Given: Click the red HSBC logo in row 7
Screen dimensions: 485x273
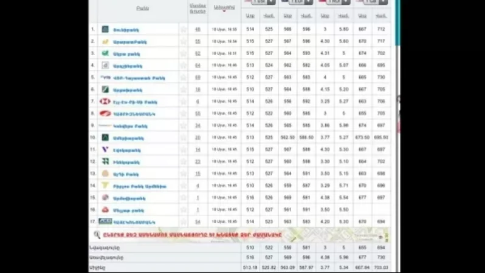Looking at the screenshot, I should coord(105,101).
